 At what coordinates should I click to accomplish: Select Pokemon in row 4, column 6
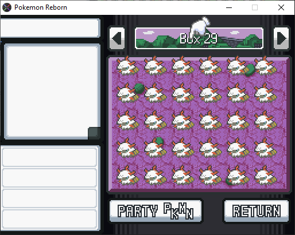coord(265,148)
